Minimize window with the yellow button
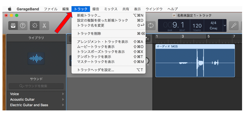This screenshot has height=115, width=245. (11, 15)
